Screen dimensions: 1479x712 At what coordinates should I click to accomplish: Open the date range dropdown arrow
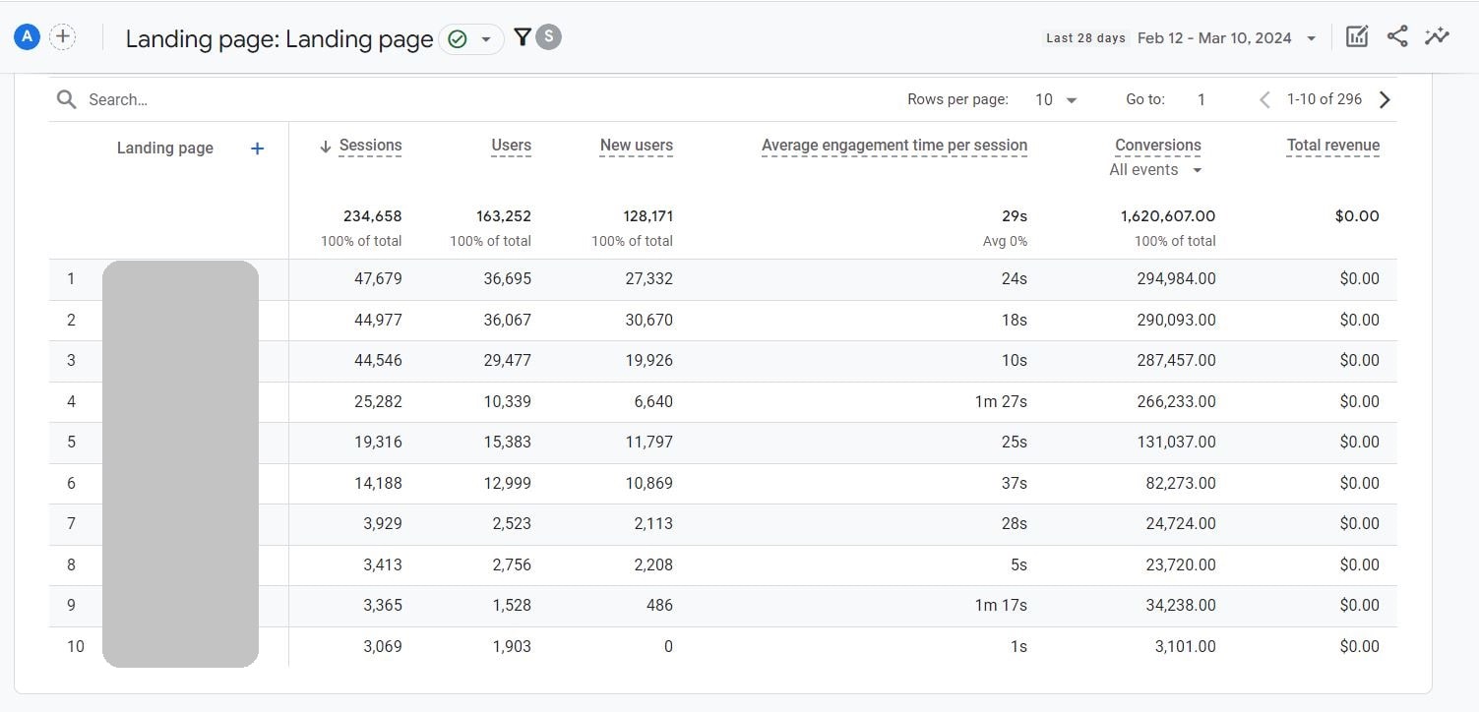(1311, 38)
